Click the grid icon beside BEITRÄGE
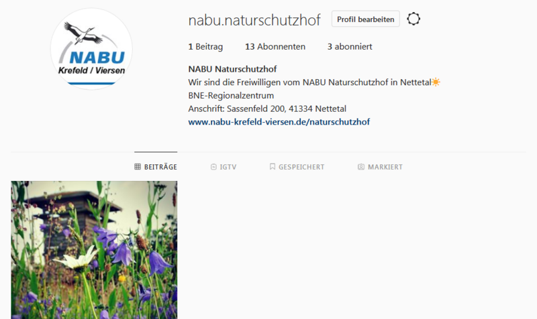537x319 pixels. 138,166
